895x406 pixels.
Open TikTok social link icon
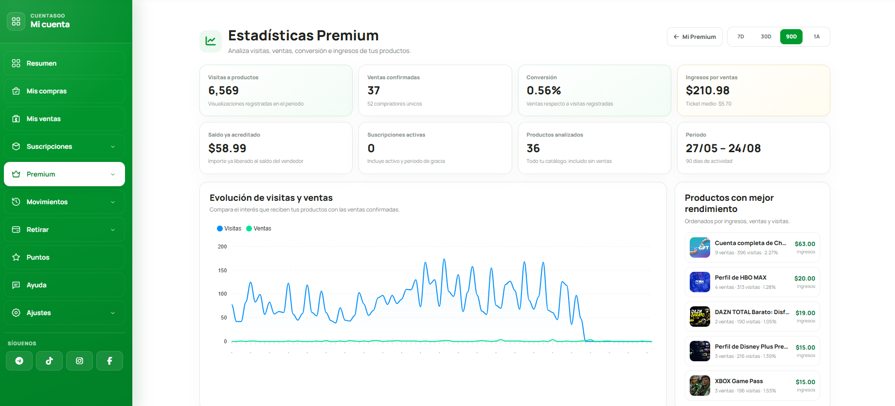tap(49, 361)
